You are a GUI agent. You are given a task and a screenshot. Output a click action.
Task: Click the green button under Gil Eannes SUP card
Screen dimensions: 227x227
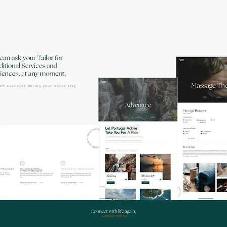[145, 183]
